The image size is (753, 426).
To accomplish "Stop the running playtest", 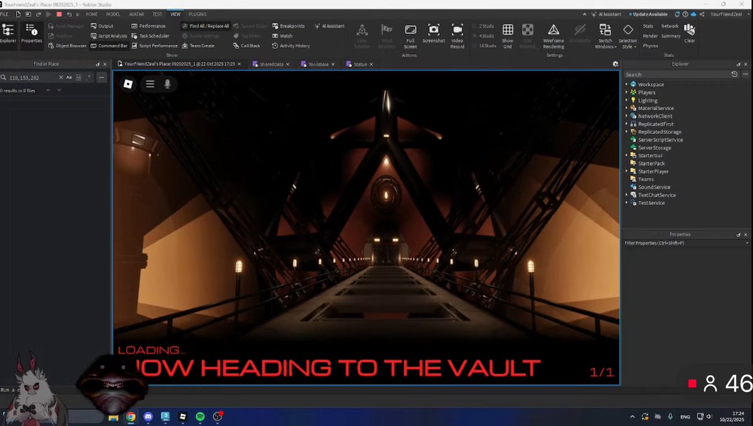I will [59, 14].
